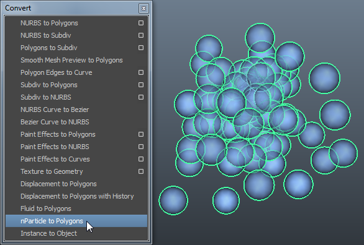The height and width of the screenshot is (245, 364).
Task: Choose Instance to Object
Action: [76, 233]
